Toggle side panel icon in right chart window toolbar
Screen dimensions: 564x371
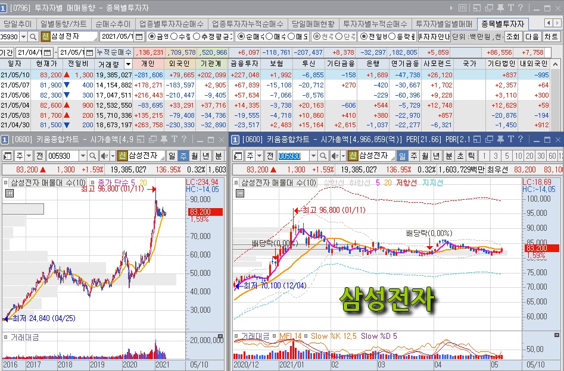238,156
